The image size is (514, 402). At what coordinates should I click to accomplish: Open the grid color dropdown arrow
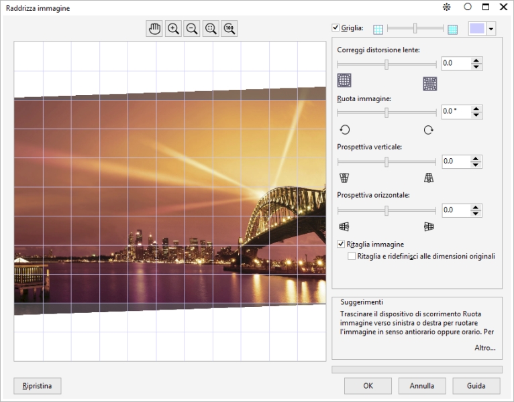click(x=492, y=29)
